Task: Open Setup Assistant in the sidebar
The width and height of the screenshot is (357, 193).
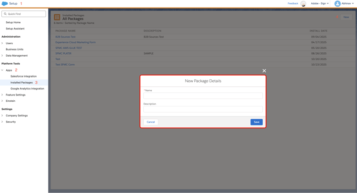Action: coord(15,29)
